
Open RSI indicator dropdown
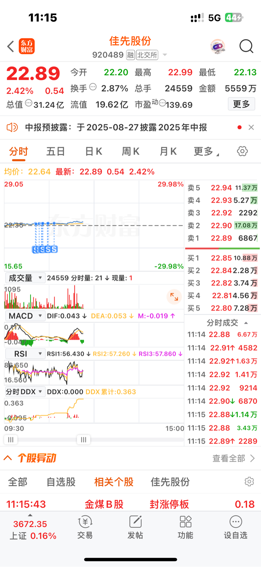pos(25,354)
